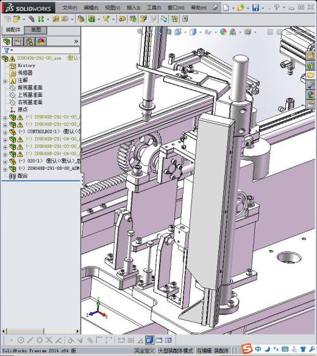This screenshot has height=356, width=317.
Task: Toggle Sogou half-moon width mode
Action: (x=268, y=349)
